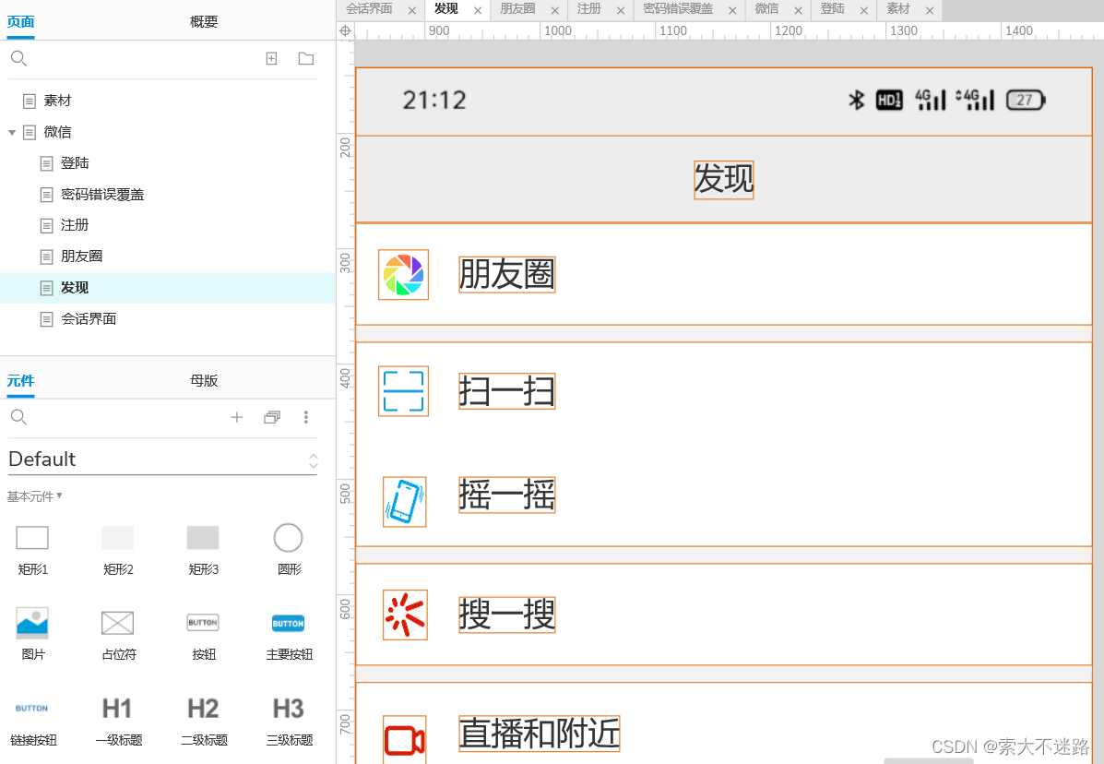Open the 素材 document tab

[x=898, y=9]
